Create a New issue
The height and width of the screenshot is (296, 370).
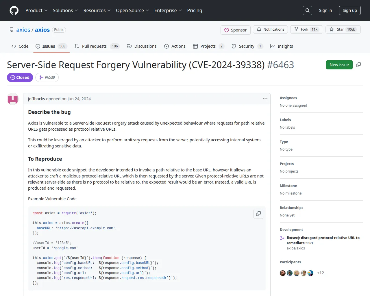pos(339,65)
